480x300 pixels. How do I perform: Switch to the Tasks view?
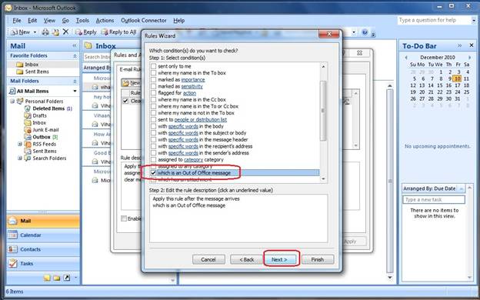point(43,263)
